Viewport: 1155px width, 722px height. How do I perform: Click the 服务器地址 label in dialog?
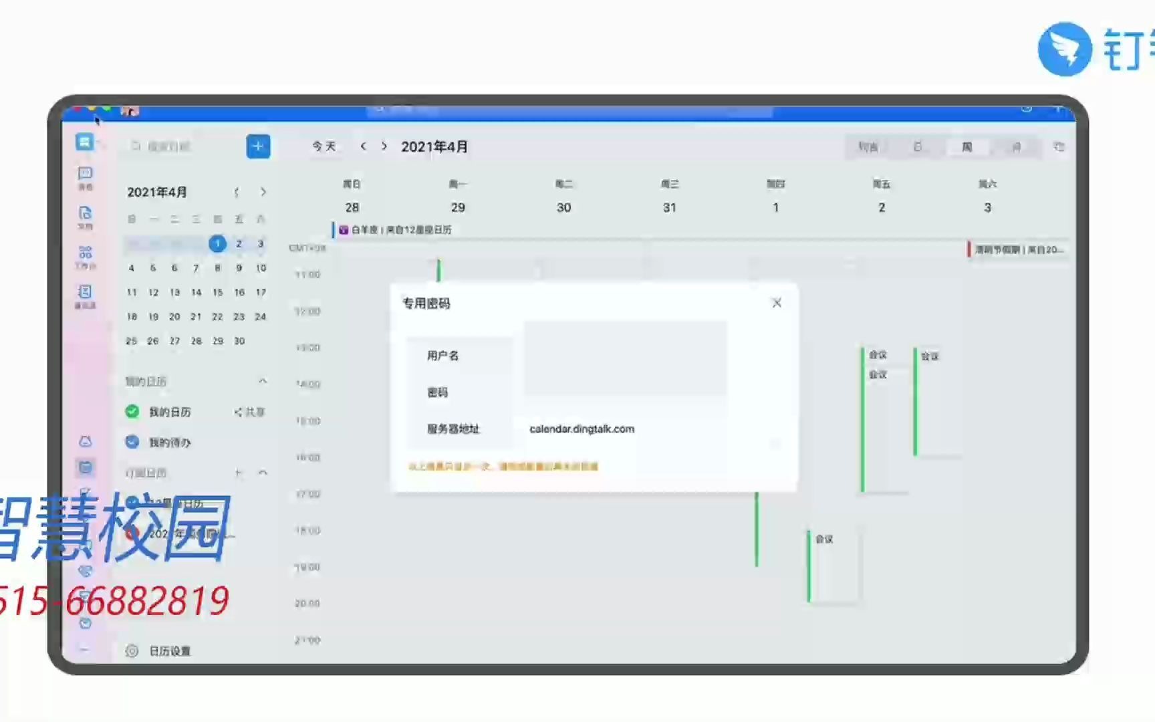coord(453,429)
